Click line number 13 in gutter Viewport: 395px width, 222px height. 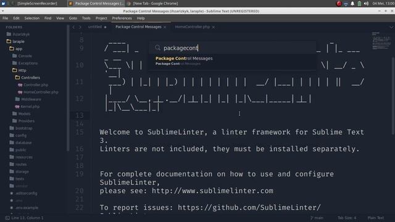[x=80, y=115]
